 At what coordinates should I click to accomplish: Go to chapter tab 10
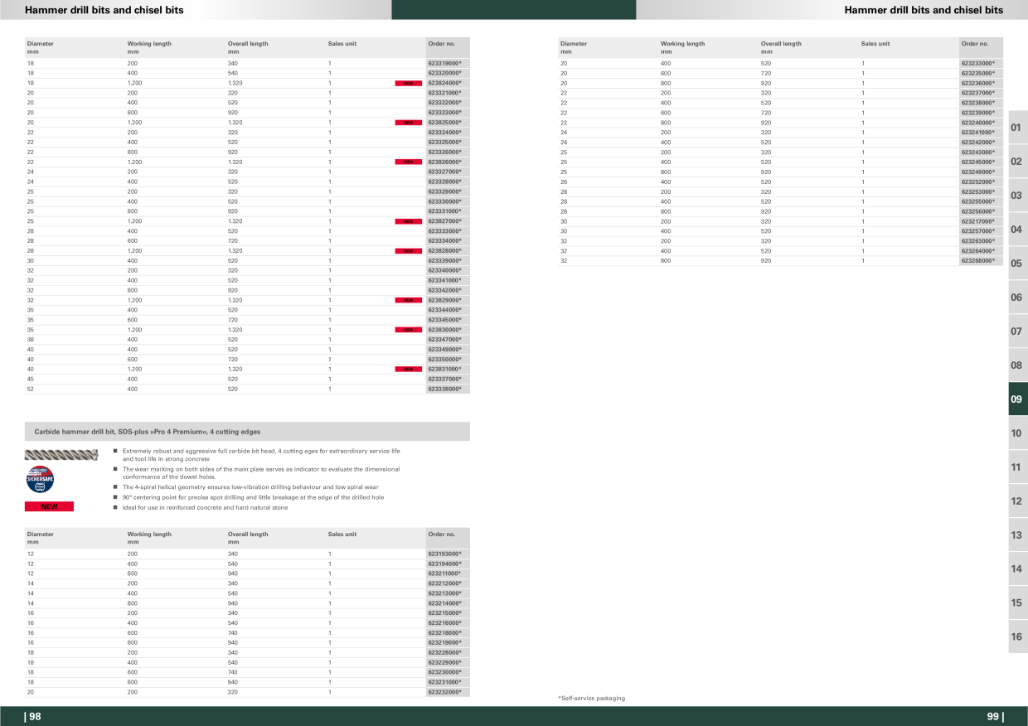tap(1016, 433)
